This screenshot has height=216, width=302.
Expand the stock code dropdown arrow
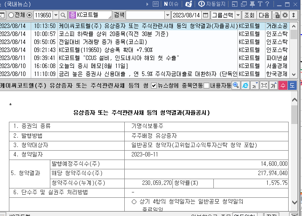[x=56, y=15]
